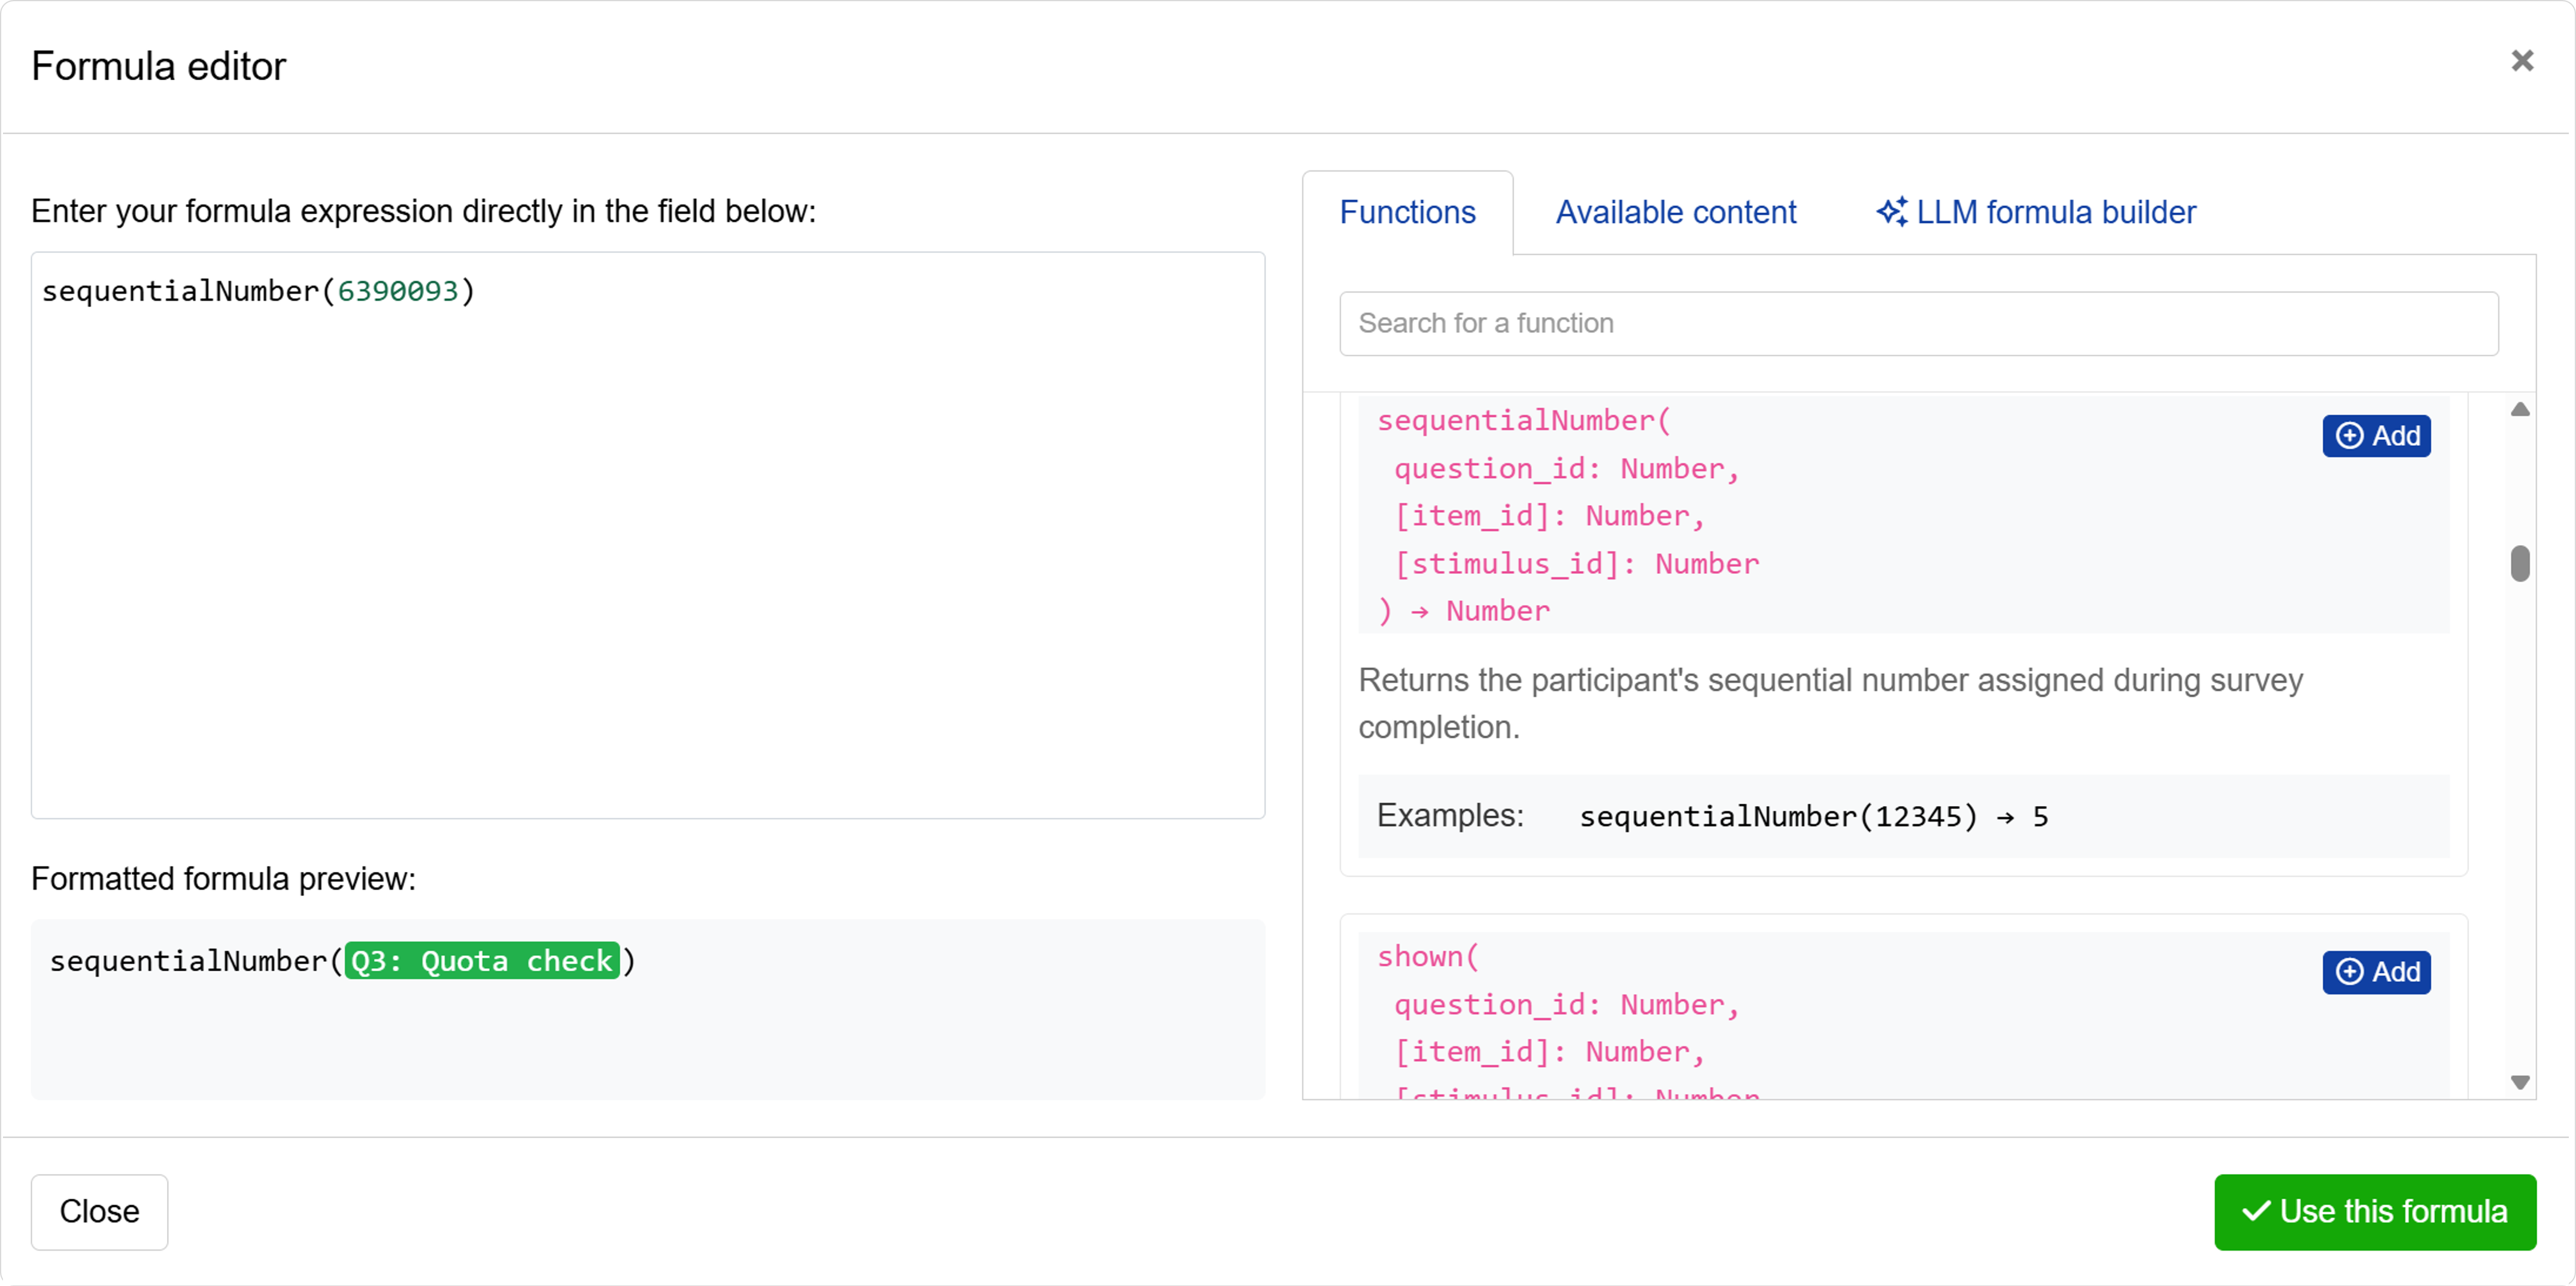Click the scrollbar up arrow in function list

(2521, 409)
